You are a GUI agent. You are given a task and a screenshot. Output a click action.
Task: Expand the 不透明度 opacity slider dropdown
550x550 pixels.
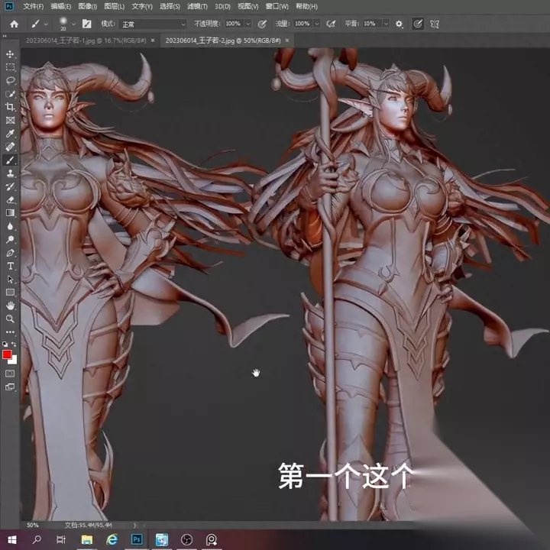click(x=248, y=24)
